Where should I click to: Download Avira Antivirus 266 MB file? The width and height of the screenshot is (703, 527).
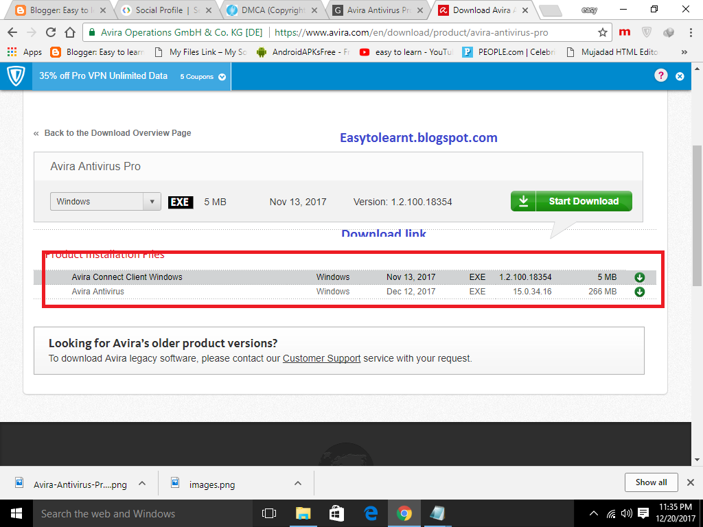(x=639, y=292)
